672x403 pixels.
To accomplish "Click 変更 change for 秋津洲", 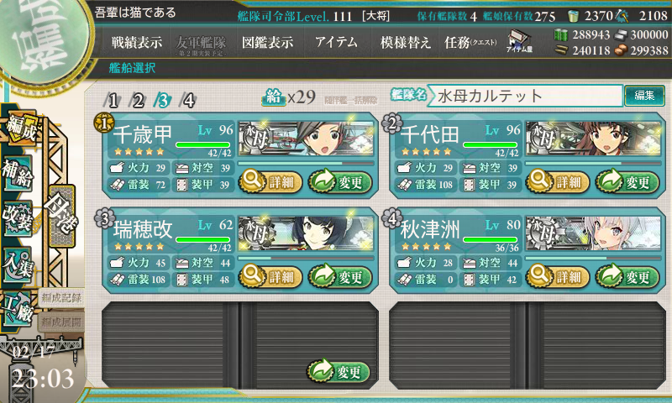I will [627, 276].
